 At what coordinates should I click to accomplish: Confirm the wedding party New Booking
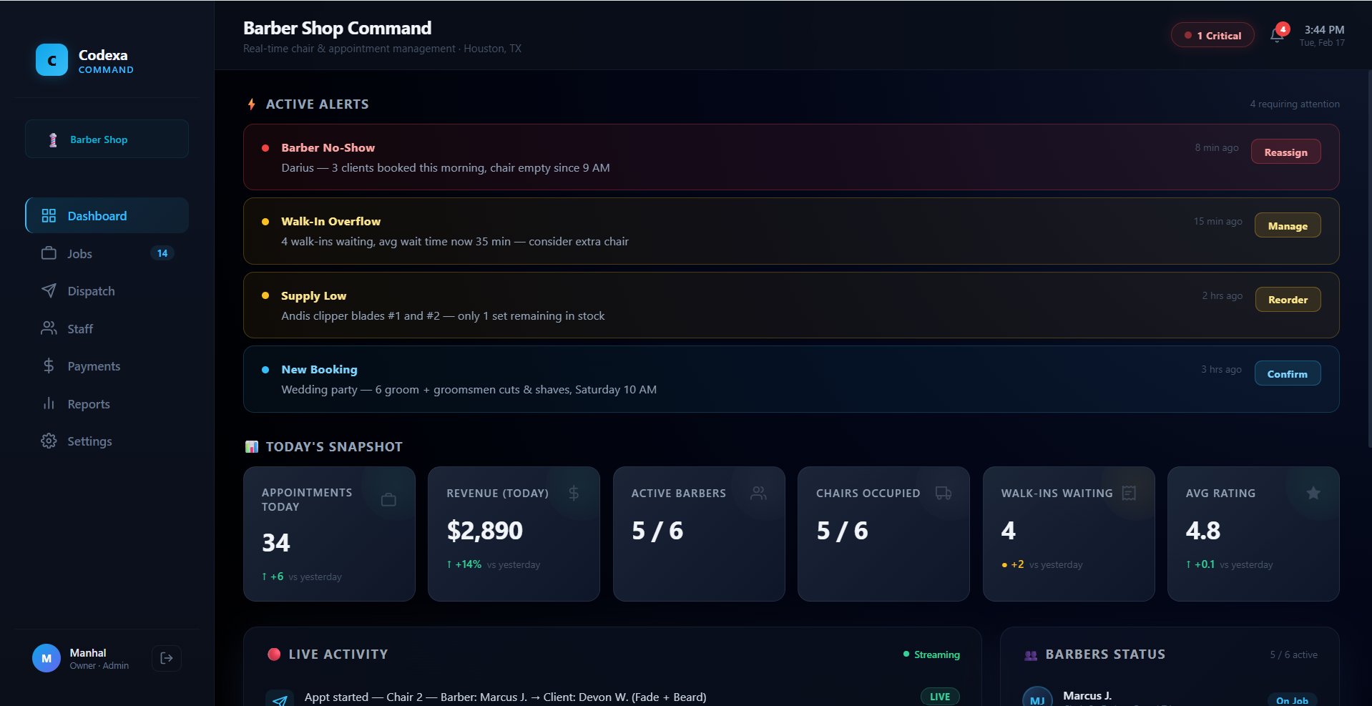1288,373
